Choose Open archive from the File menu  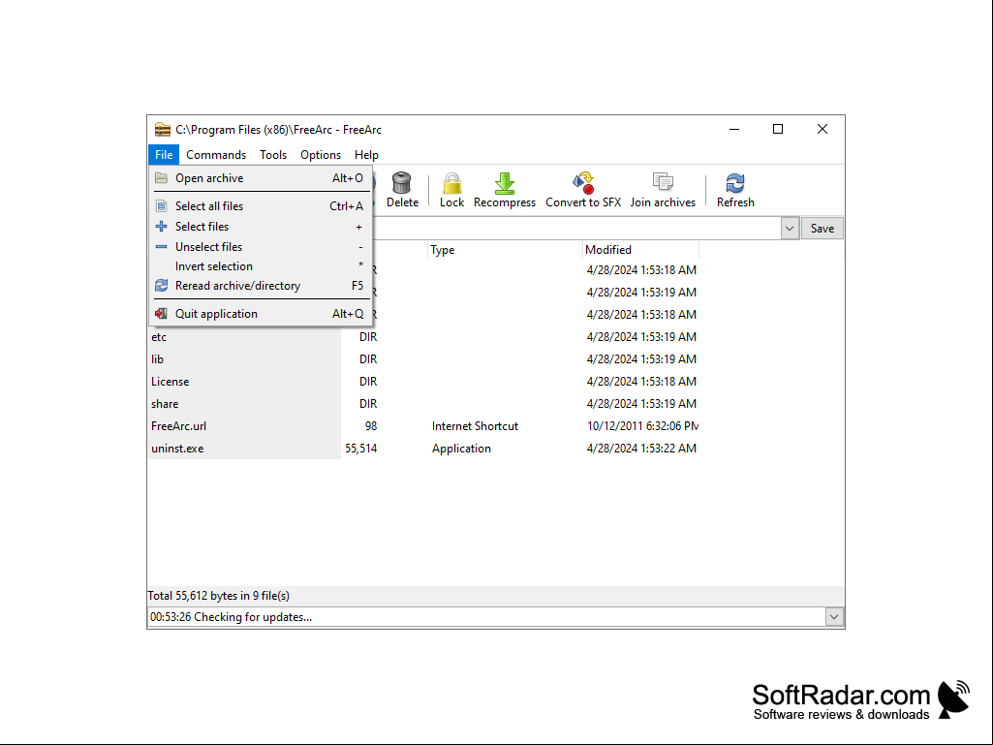click(x=261, y=178)
